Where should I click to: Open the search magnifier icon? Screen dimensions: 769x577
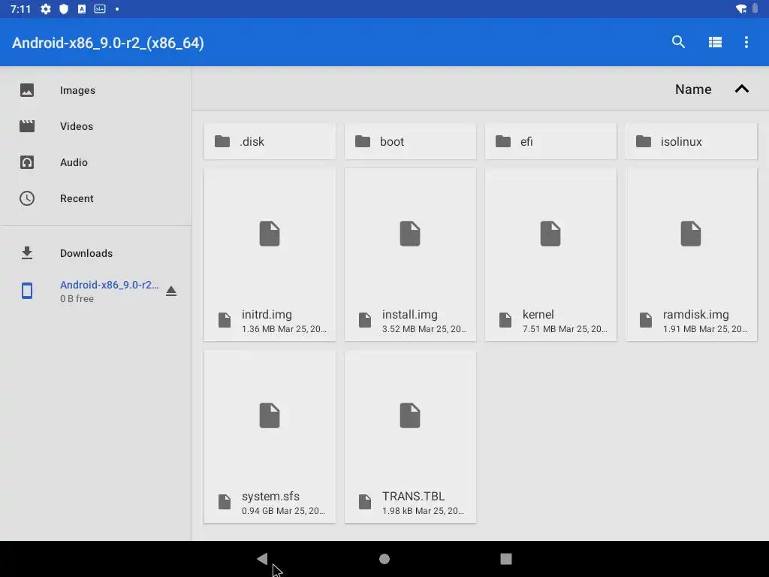678,42
